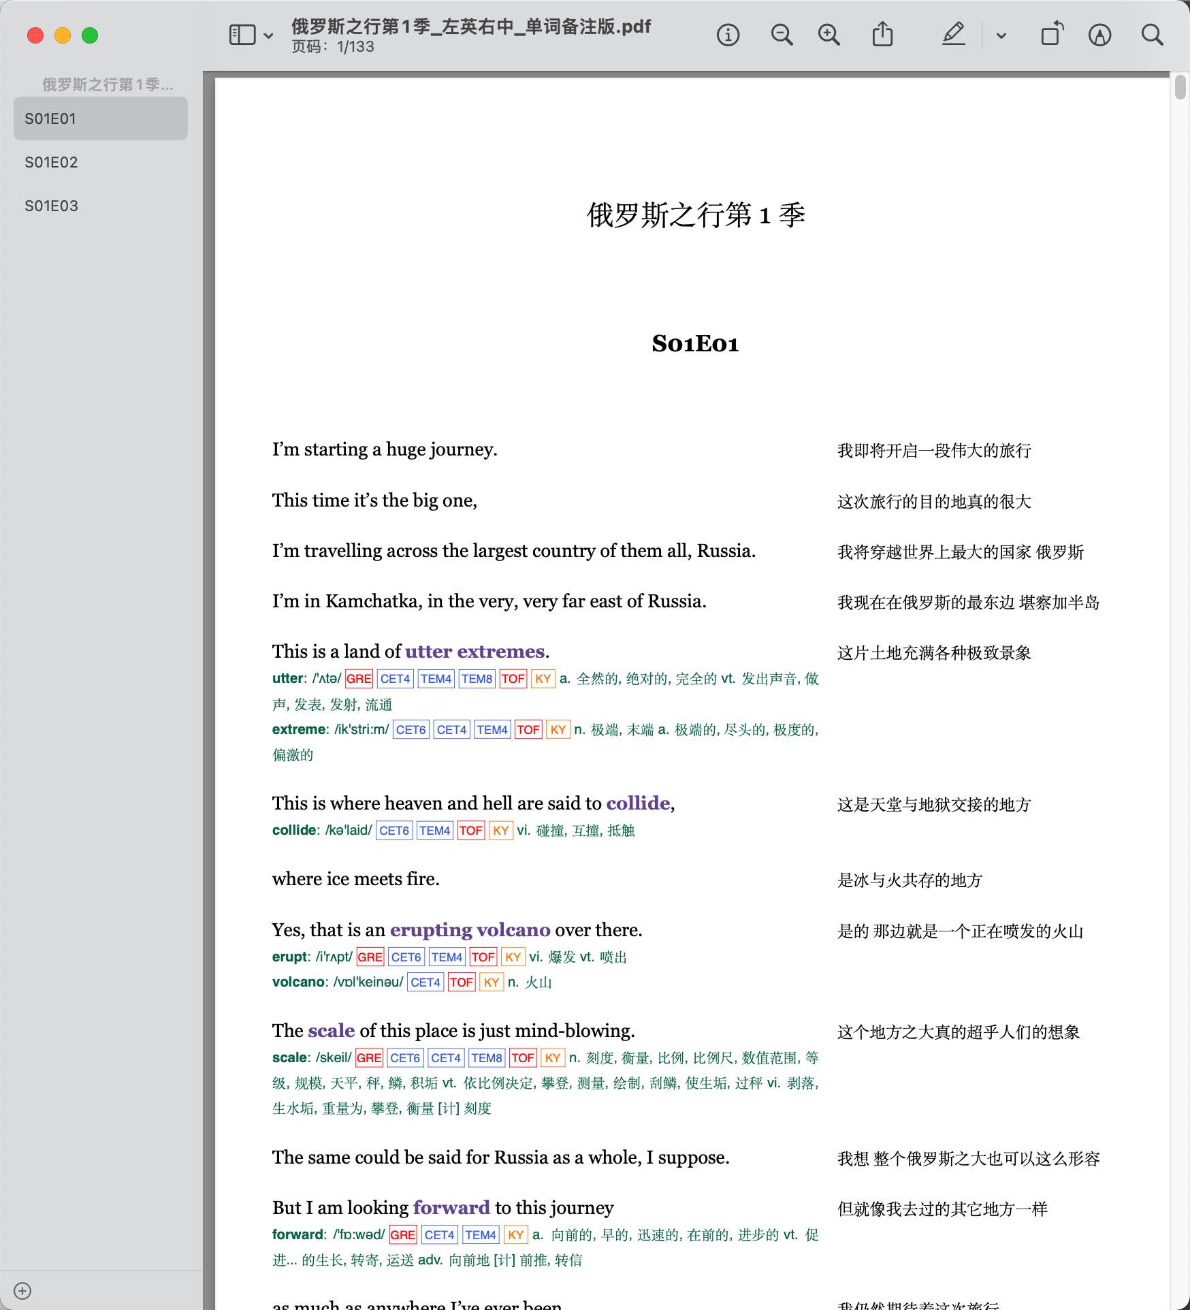Click the translation 是冰与火共存的地方
Image resolution: width=1190 pixels, height=1310 pixels.
pos(910,880)
